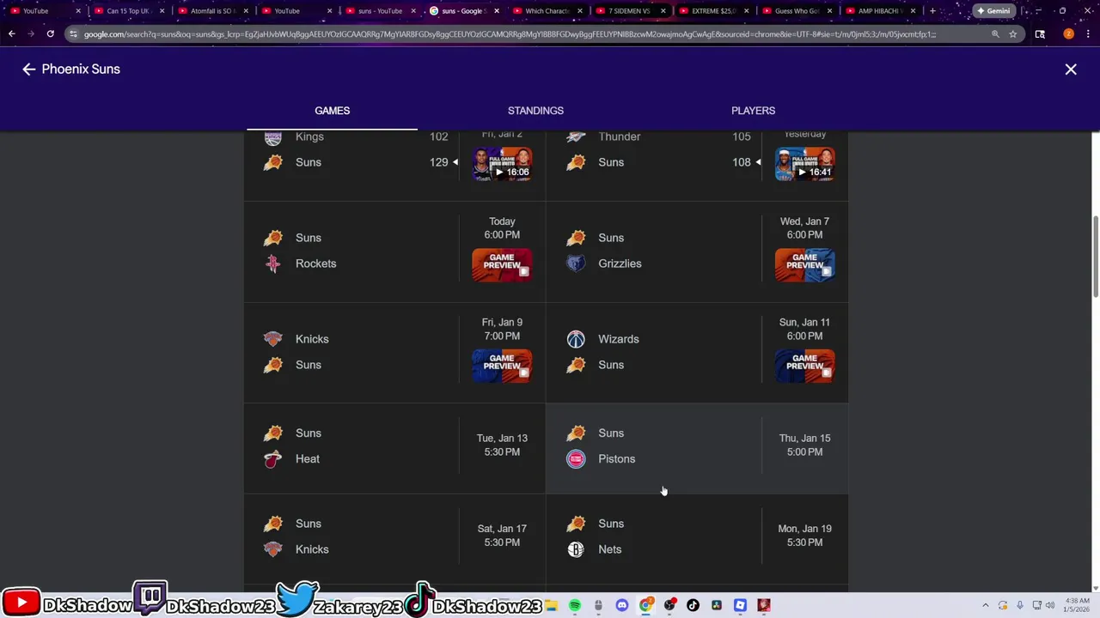The width and height of the screenshot is (1100, 618).
Task: Open Spotify from the taskbar
Action: 574,606
